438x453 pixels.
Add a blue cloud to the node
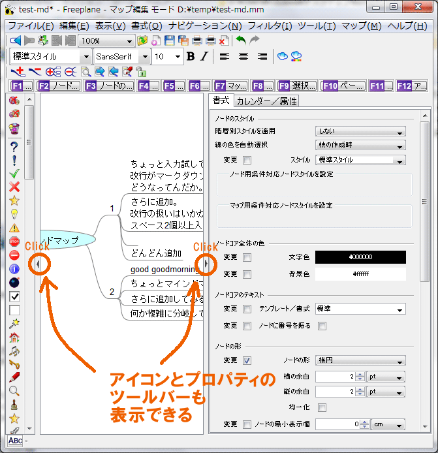pyautogui.click(x=282, y=56)
